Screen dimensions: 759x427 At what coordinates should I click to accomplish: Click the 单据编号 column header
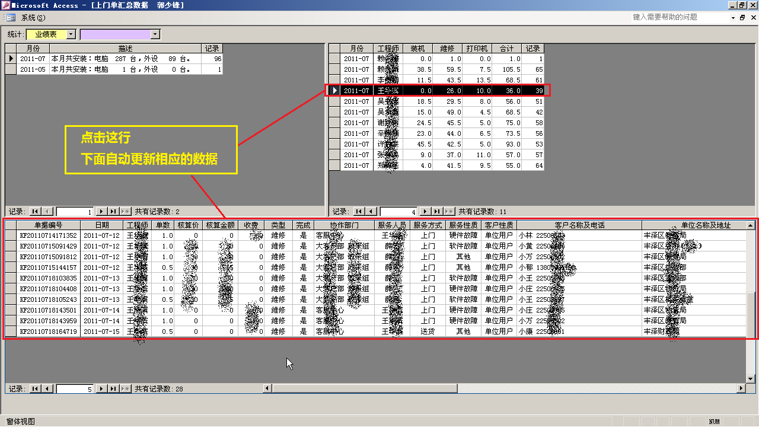[48, 225]
